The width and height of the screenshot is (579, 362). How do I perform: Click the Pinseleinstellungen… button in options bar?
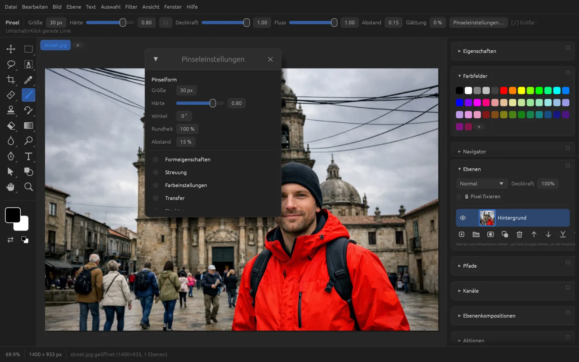point(478,22)
